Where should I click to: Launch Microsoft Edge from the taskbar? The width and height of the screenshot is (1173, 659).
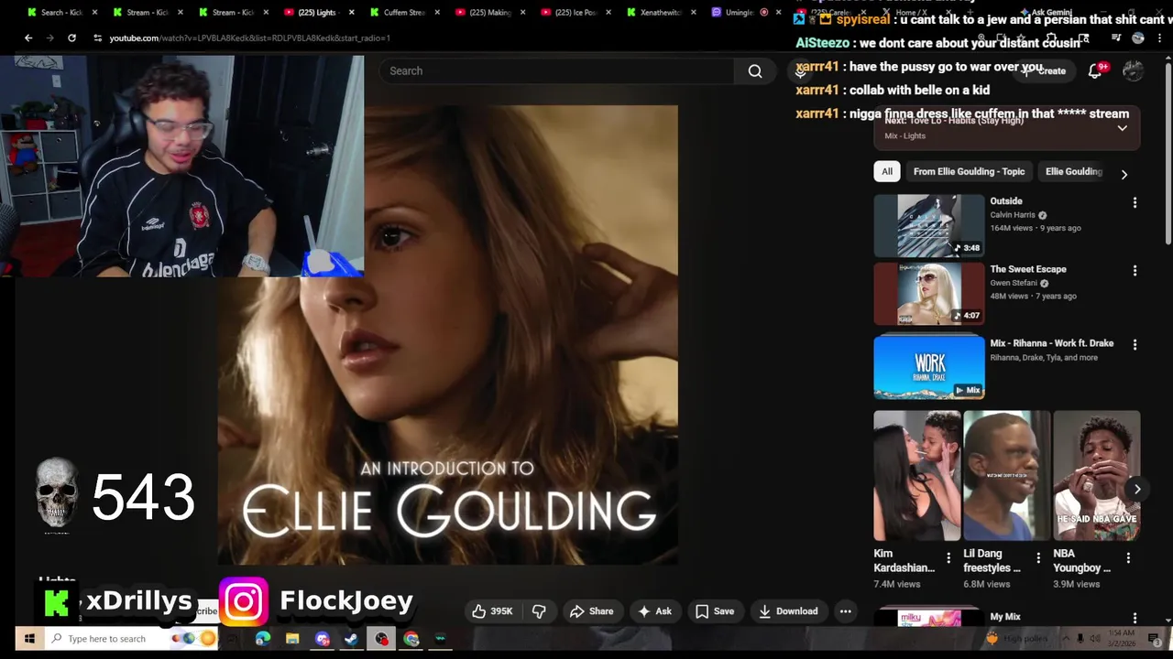coord(263,639)
